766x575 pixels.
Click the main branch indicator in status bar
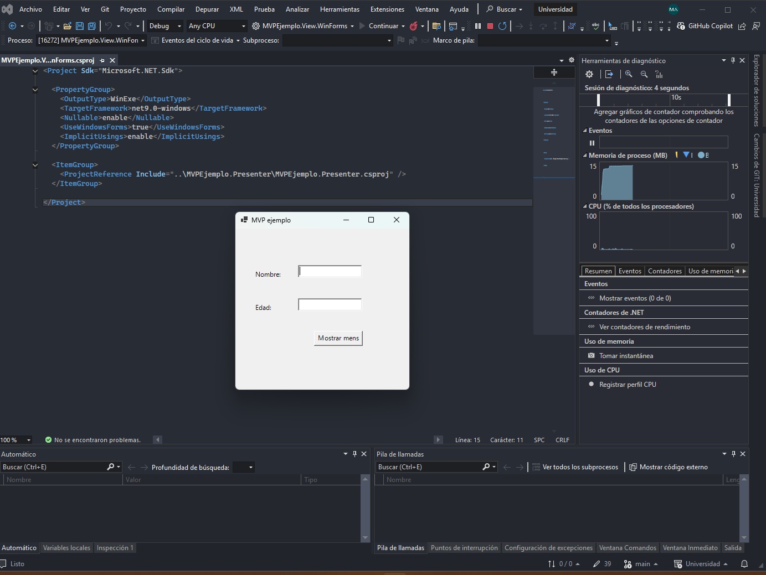(641, 564)
